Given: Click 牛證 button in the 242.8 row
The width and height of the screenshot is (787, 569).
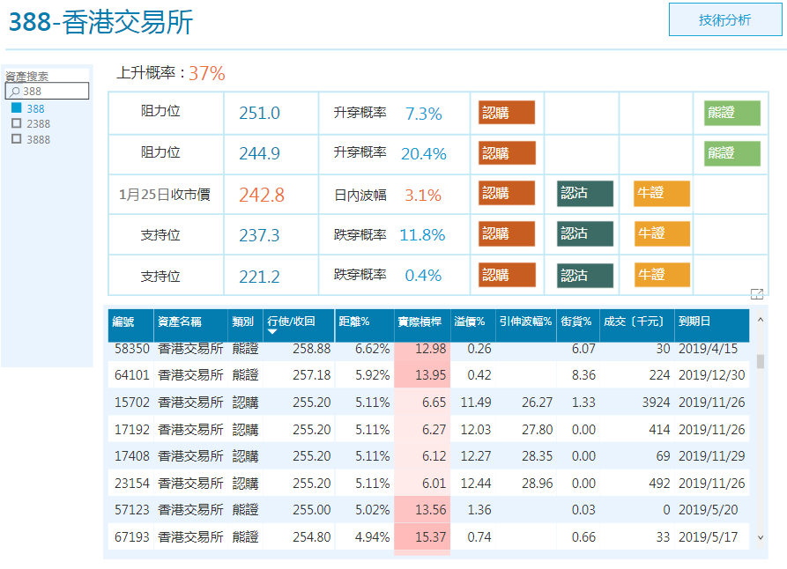Looking at the screenshot, I should (662, 193).
